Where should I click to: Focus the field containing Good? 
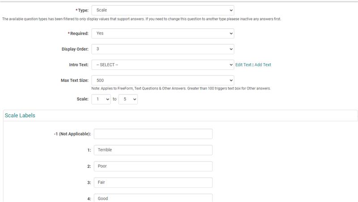pyautogui.click(x=153, y=198)
